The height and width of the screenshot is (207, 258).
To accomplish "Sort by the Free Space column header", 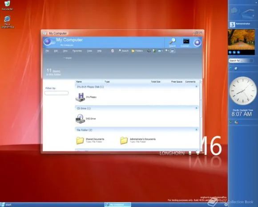I will coord(177,82).
